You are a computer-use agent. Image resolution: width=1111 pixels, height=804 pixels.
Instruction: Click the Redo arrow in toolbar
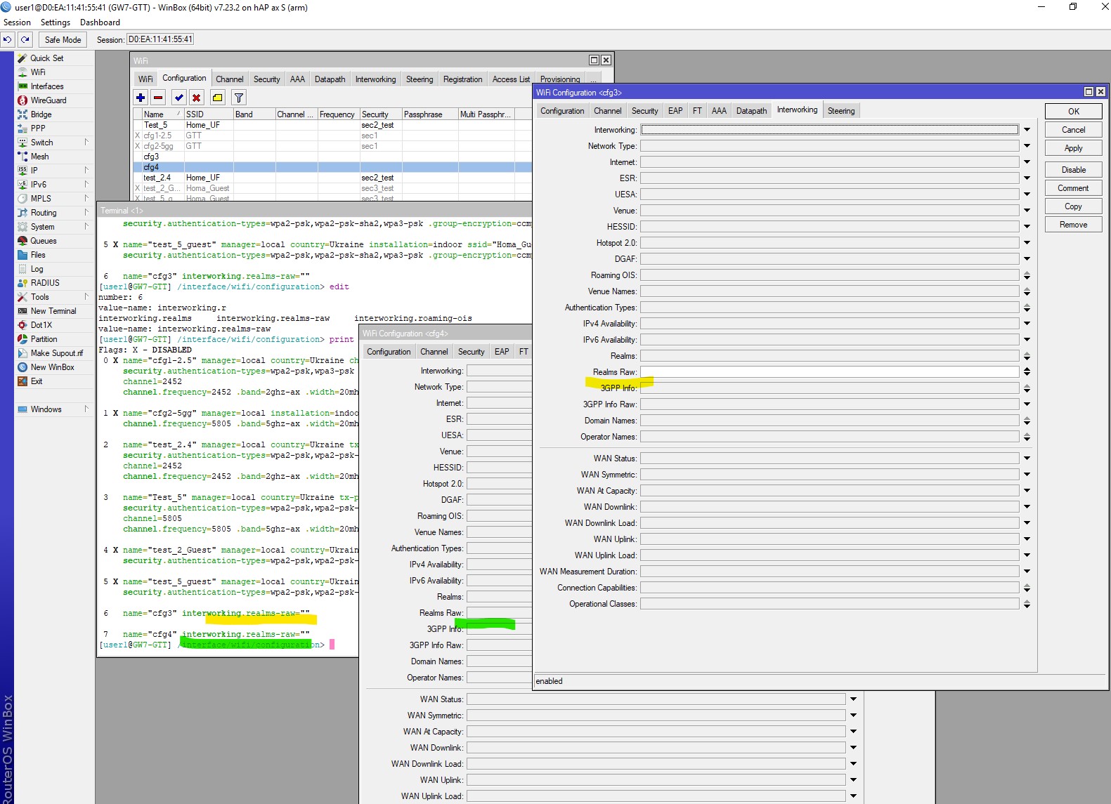(25, 40)
